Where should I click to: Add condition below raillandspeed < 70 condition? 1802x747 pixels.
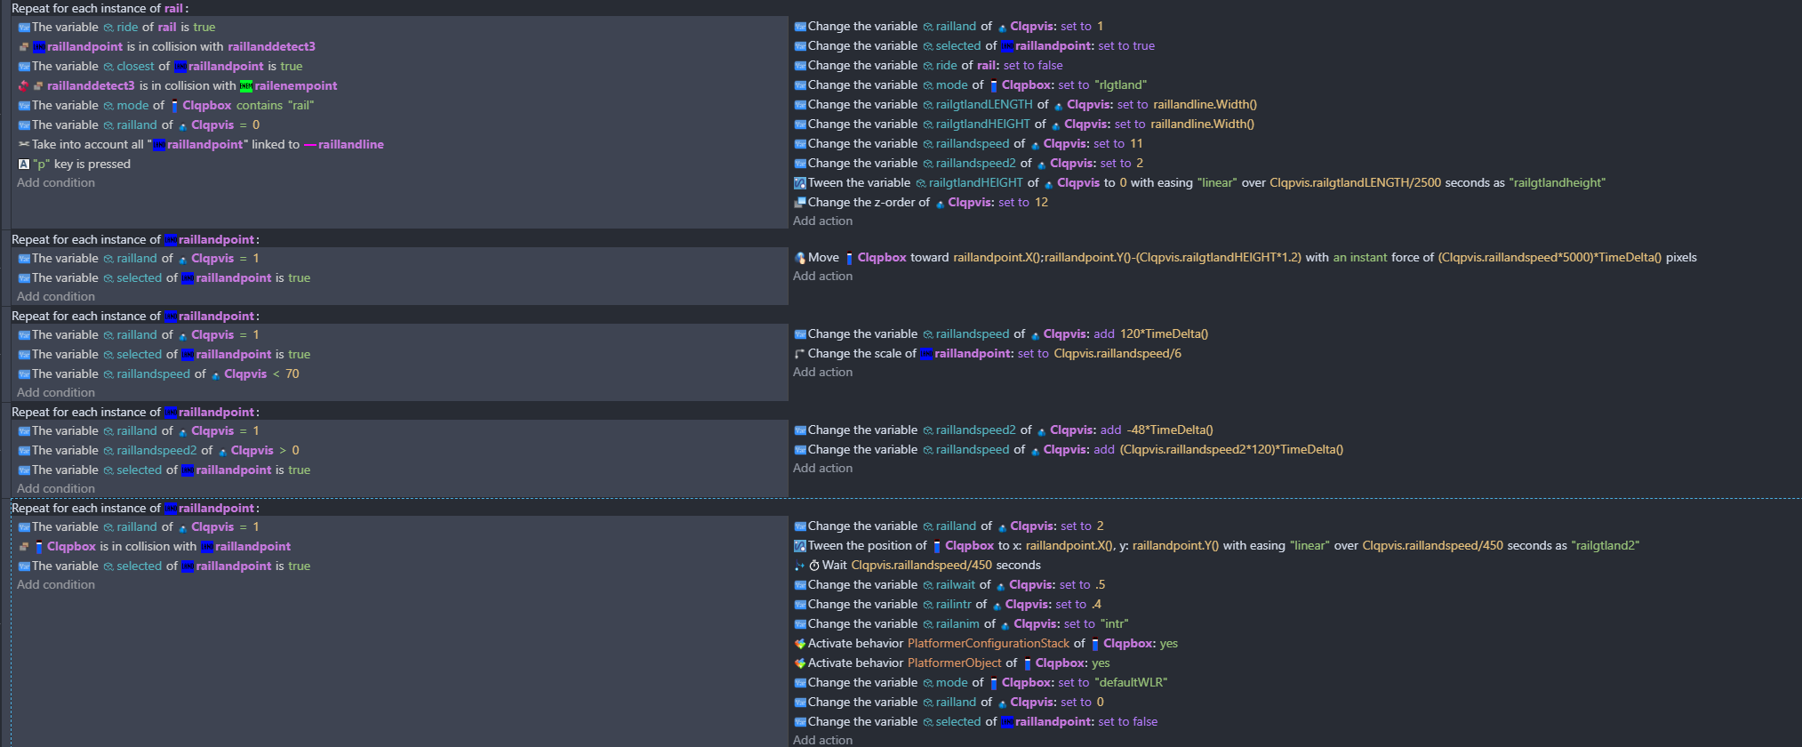tap(56, 393)
